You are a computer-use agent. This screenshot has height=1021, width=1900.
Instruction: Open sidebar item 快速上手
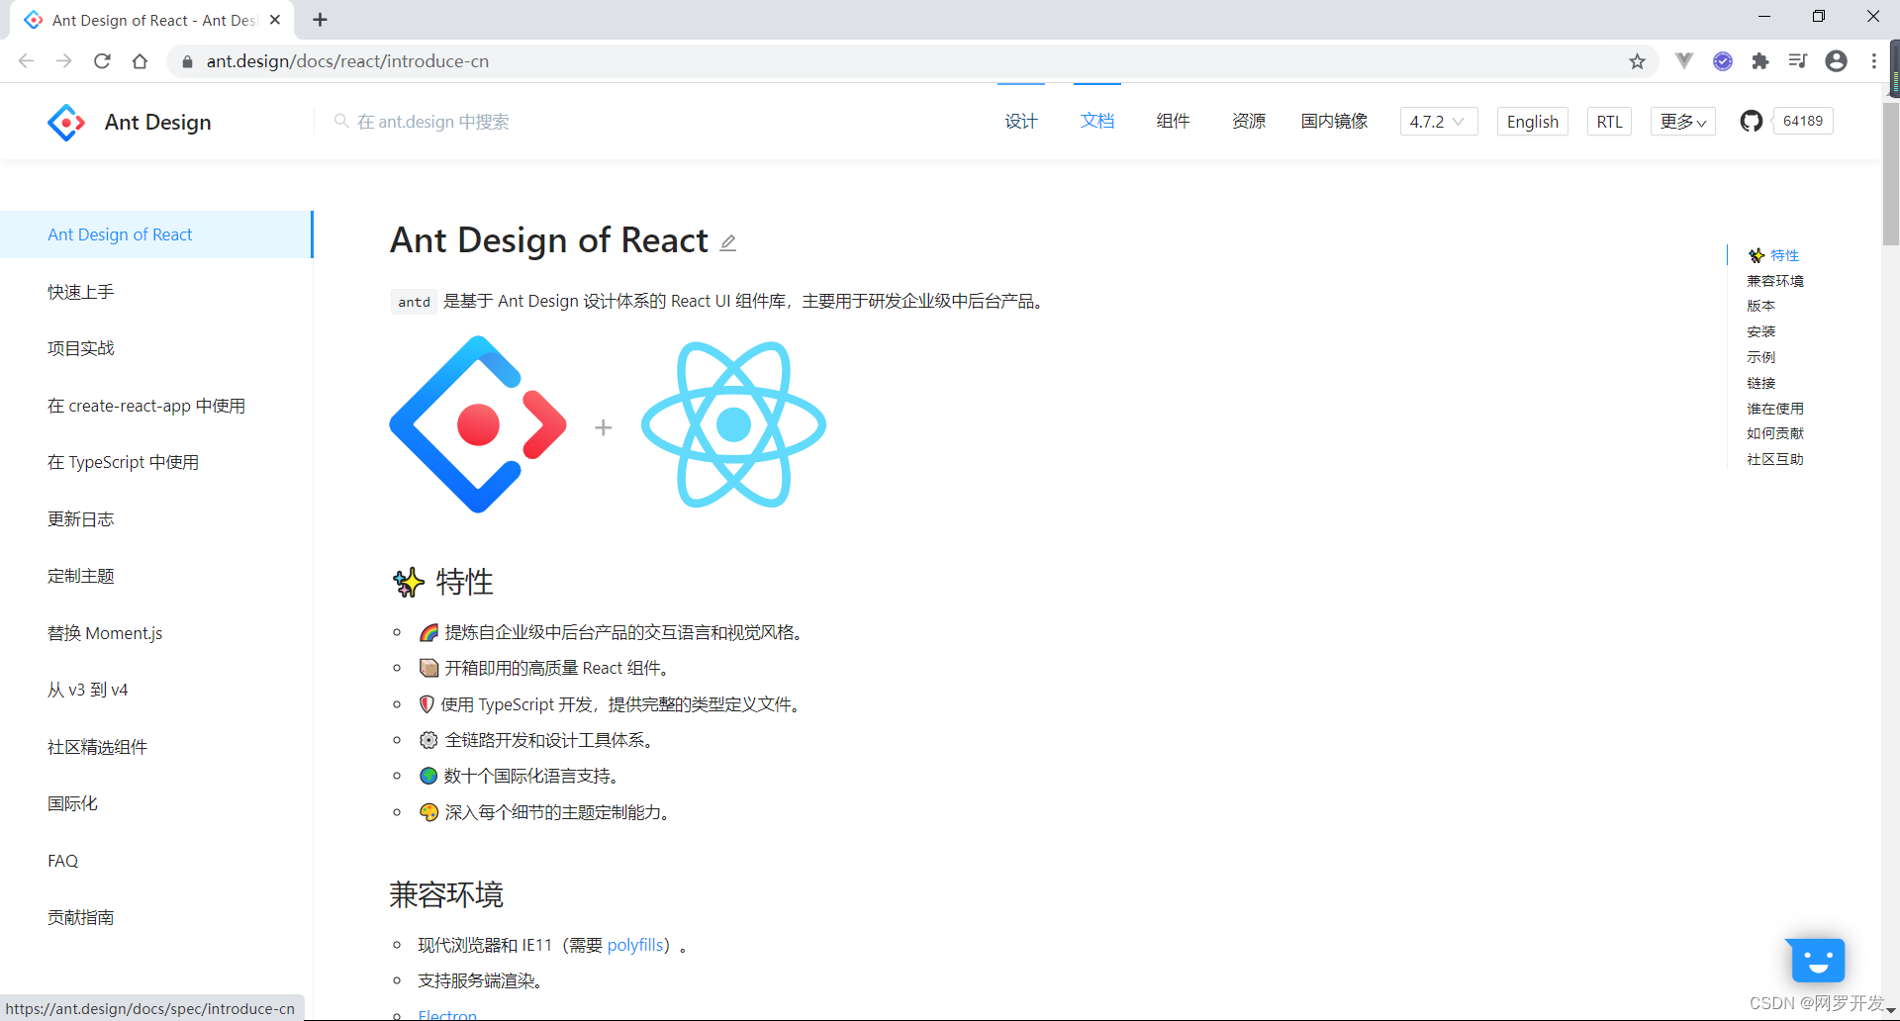coord(156,292)
